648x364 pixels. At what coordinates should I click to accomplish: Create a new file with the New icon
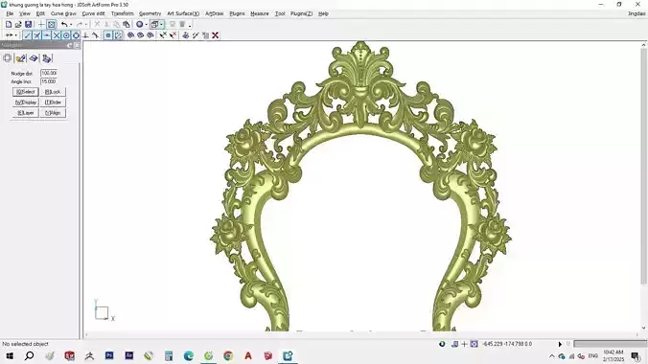[x=9, y=24]
